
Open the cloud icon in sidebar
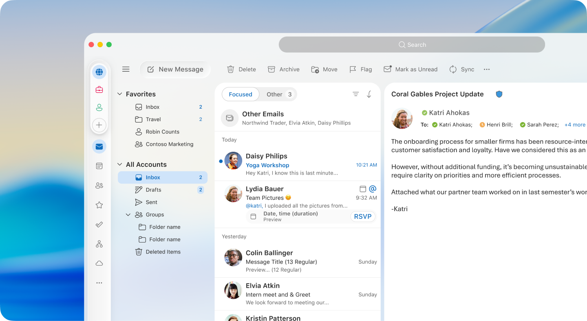point(99,264)
